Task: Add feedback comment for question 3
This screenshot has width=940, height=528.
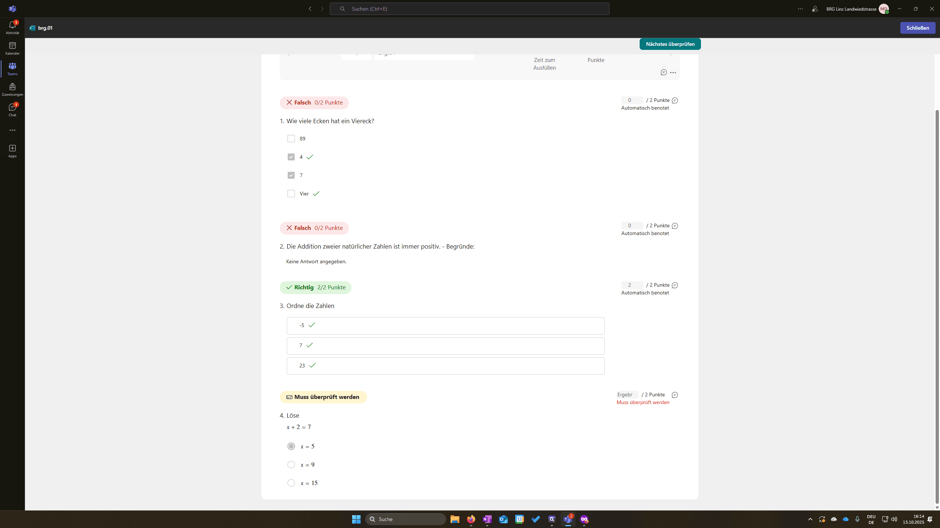Action: click(x=675, y=285)
